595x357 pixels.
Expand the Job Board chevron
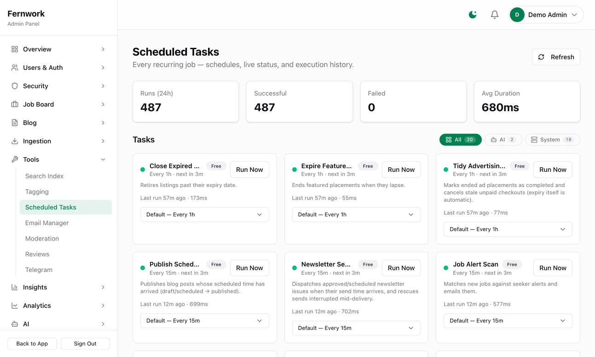click(x=103, y=104)
